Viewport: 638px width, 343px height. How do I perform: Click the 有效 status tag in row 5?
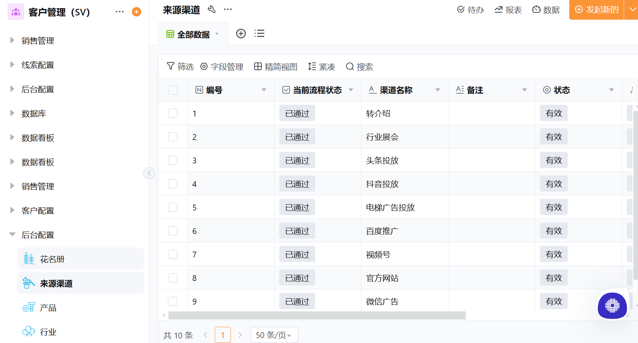click(x=554, y=207)
